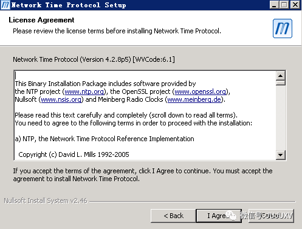Viewport: 302px width, 229px height.
Task: Close the setup window
Action: pyautogui.click(x=295, y=5)
